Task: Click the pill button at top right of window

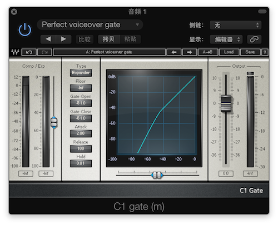Action: tap(262, 12)
